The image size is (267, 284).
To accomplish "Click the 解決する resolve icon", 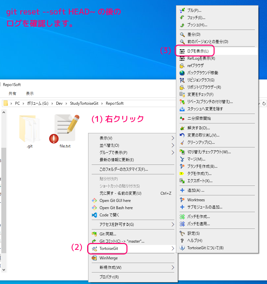I will coord(182,128).
